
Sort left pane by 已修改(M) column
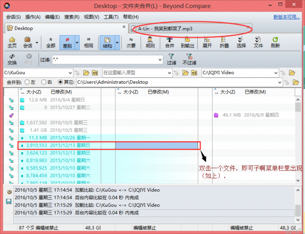click(61, 92)
